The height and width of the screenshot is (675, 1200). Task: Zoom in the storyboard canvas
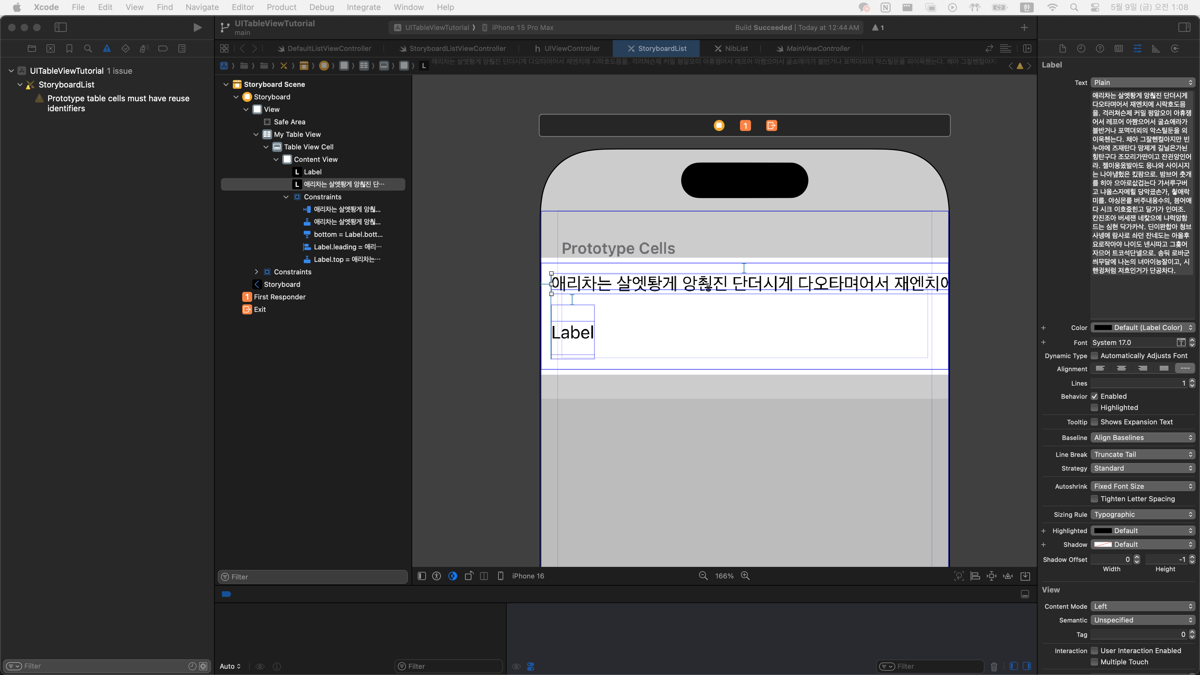coord(745,576)
